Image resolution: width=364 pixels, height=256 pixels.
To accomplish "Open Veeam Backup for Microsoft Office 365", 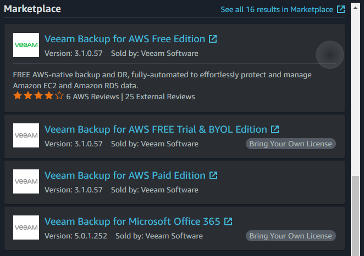I will pyautogui.click(x=133, y=221).
